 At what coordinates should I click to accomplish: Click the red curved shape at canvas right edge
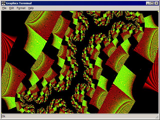click(x=153, y=82)
